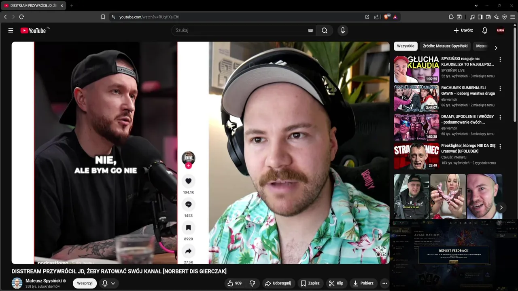Open options for SPYSIŃSKI reaguje video
Viewport: 518px width, 291px height.
(500, 59)
